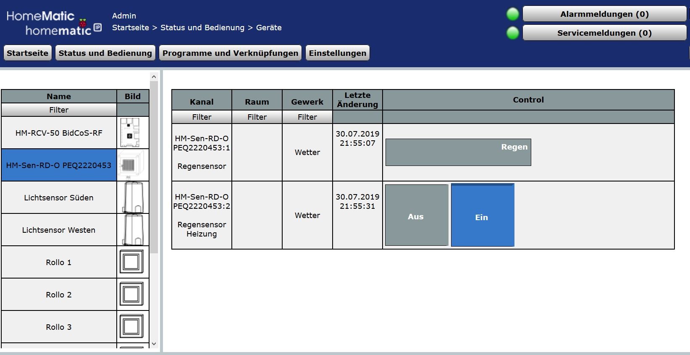
Task: Click channel HM-Sen-RD-O PEQ2220453:1 Regensensor cell
Action: (x=202, y=152)
